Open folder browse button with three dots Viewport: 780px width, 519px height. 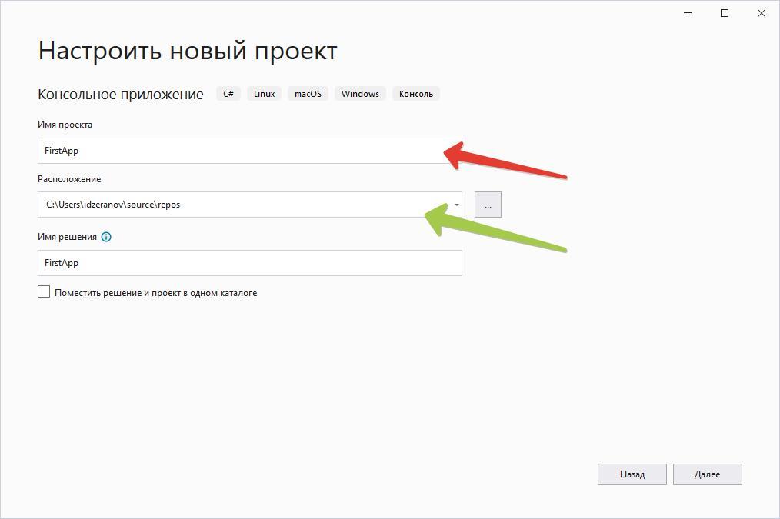click(x=488, y=205)
